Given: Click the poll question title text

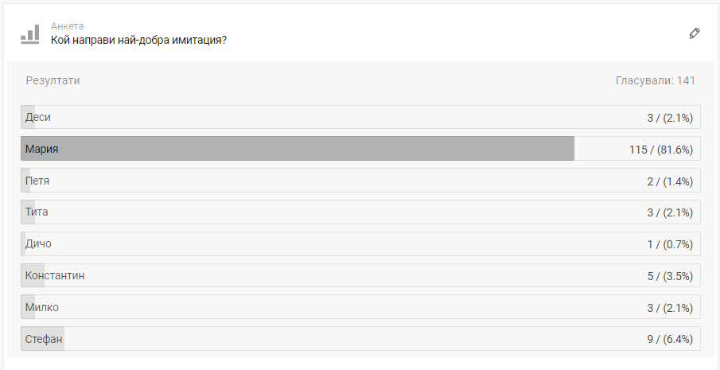Looking at the screenshot, I should (x=138, y=40).
